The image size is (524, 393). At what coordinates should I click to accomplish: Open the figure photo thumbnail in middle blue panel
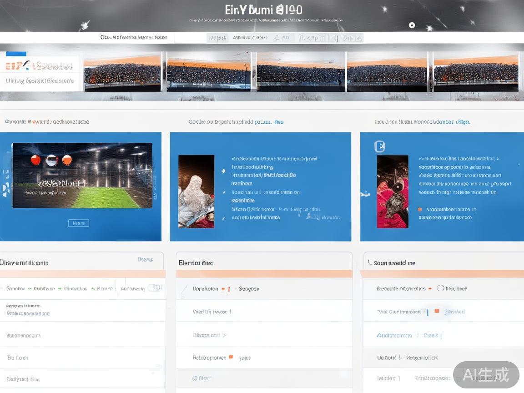click(196, 191)
